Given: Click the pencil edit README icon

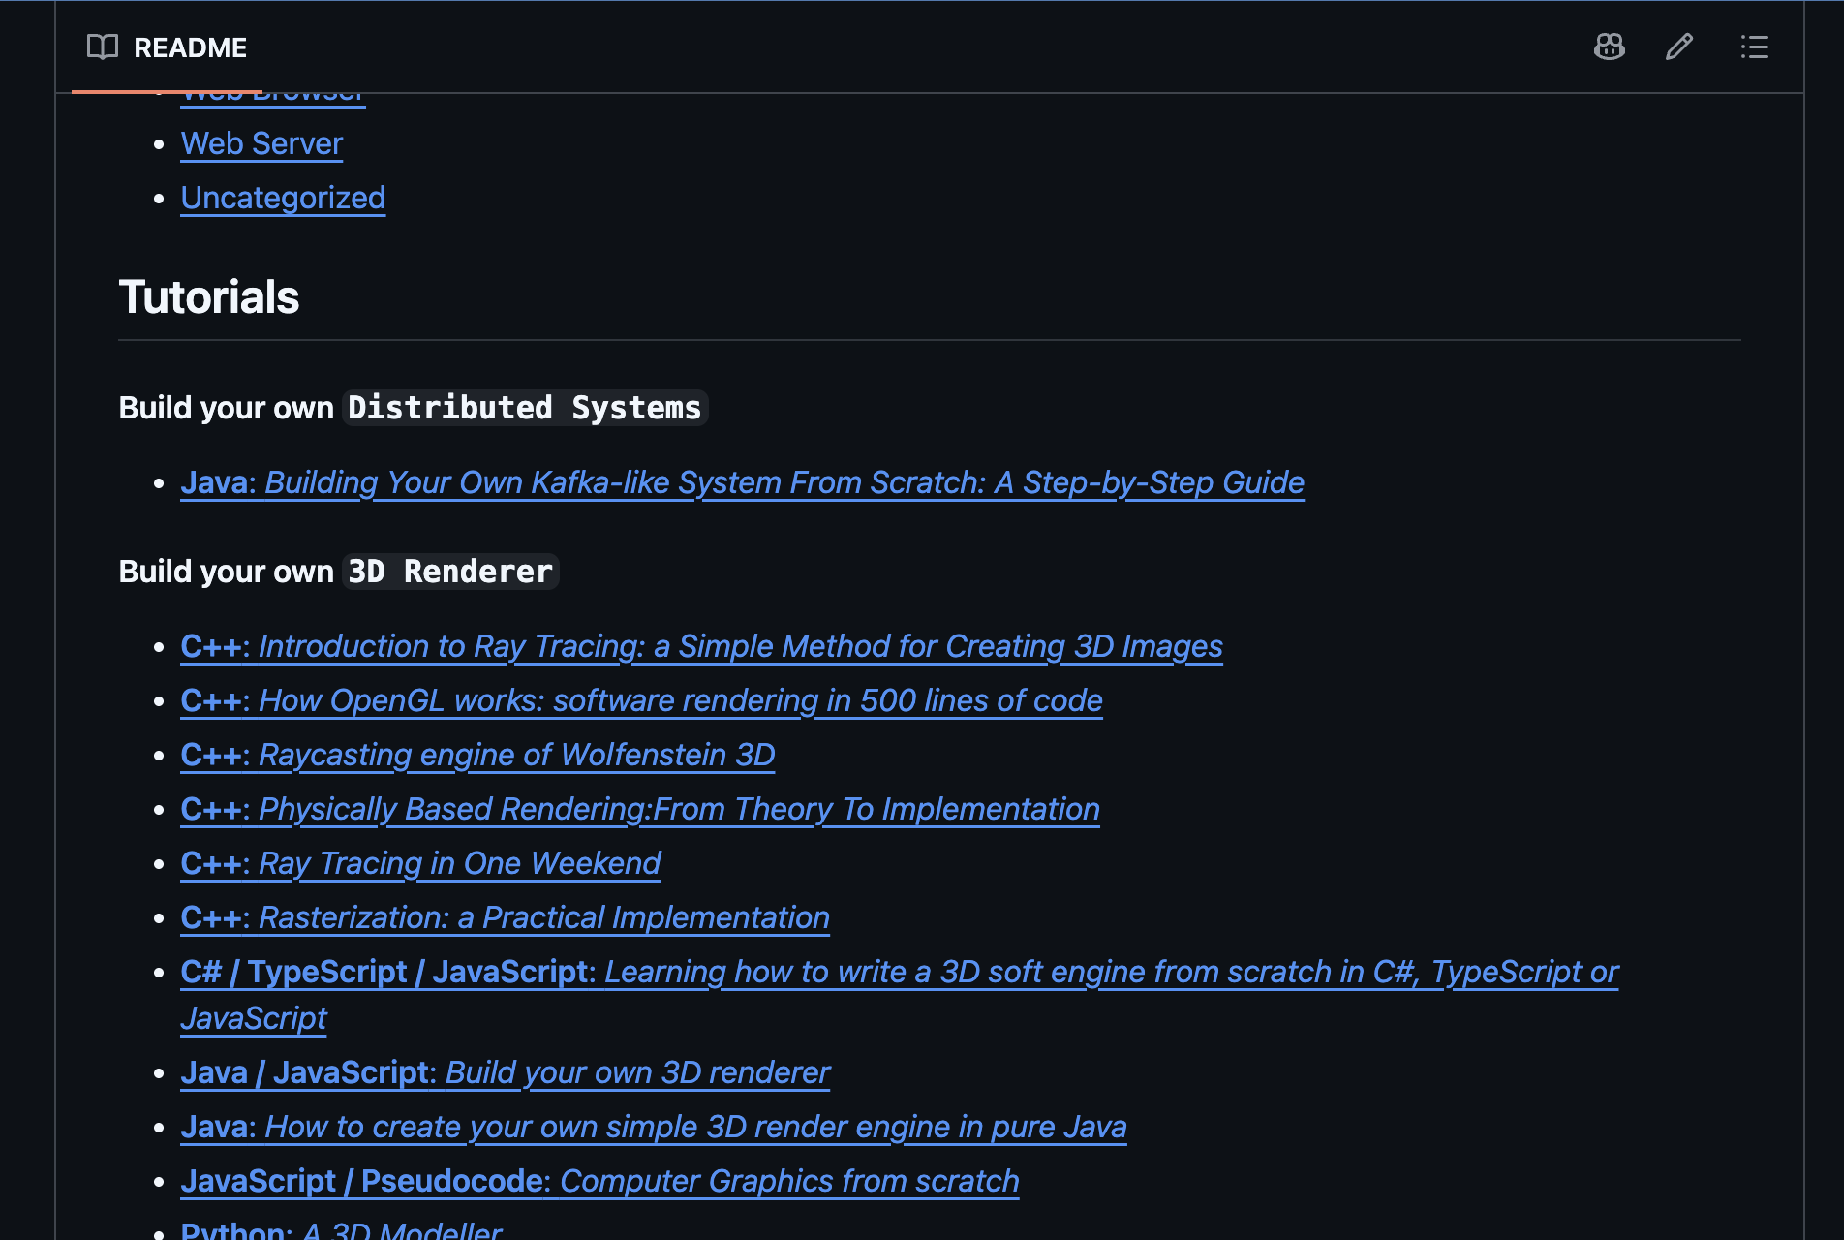Looking at the screenshot, I should tap(1679, 46).
